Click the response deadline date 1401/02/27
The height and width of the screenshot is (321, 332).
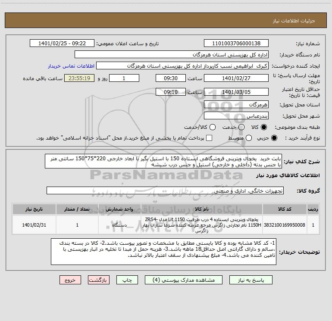point(236,78)
